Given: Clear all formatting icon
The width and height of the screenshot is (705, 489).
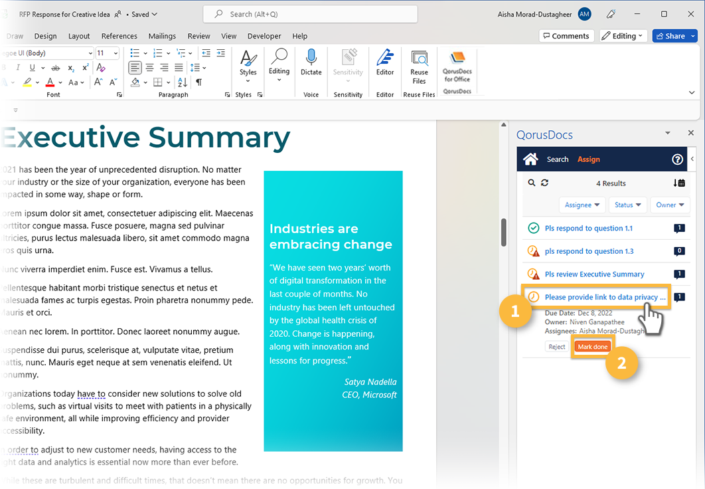Looking at the screenshot, I should tap(101, 68).
